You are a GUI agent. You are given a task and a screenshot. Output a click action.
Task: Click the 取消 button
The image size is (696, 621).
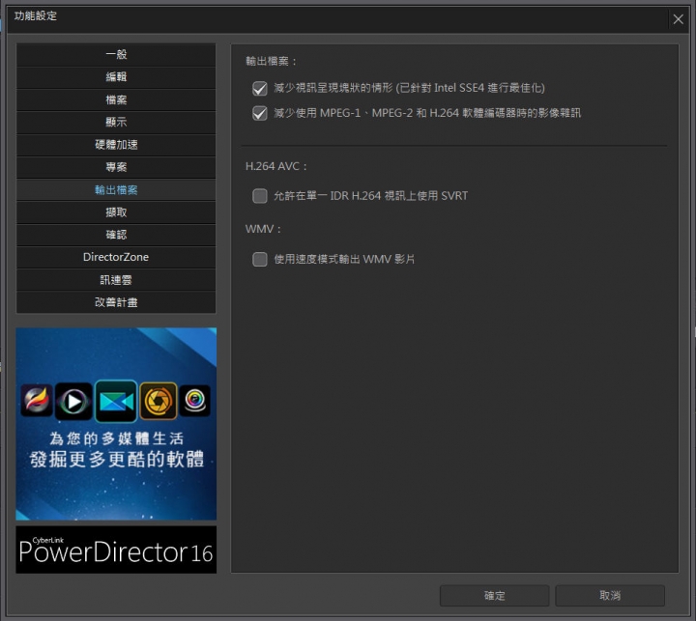pos(610,595)
